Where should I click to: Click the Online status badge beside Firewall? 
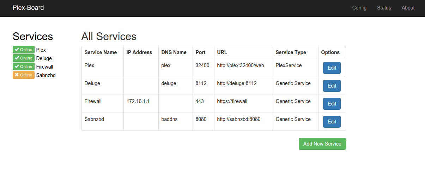(24, 66)
